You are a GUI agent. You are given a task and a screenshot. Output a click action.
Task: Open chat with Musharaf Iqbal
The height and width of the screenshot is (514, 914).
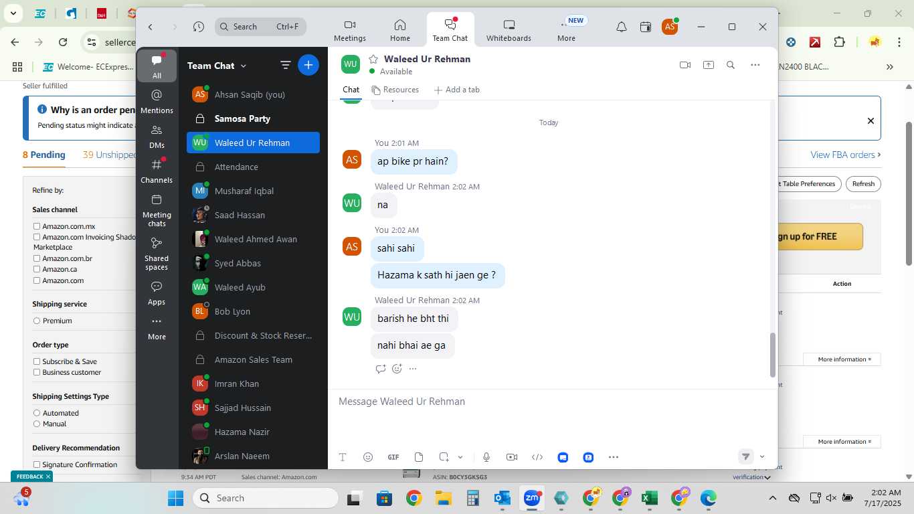[x=253, y=191]
